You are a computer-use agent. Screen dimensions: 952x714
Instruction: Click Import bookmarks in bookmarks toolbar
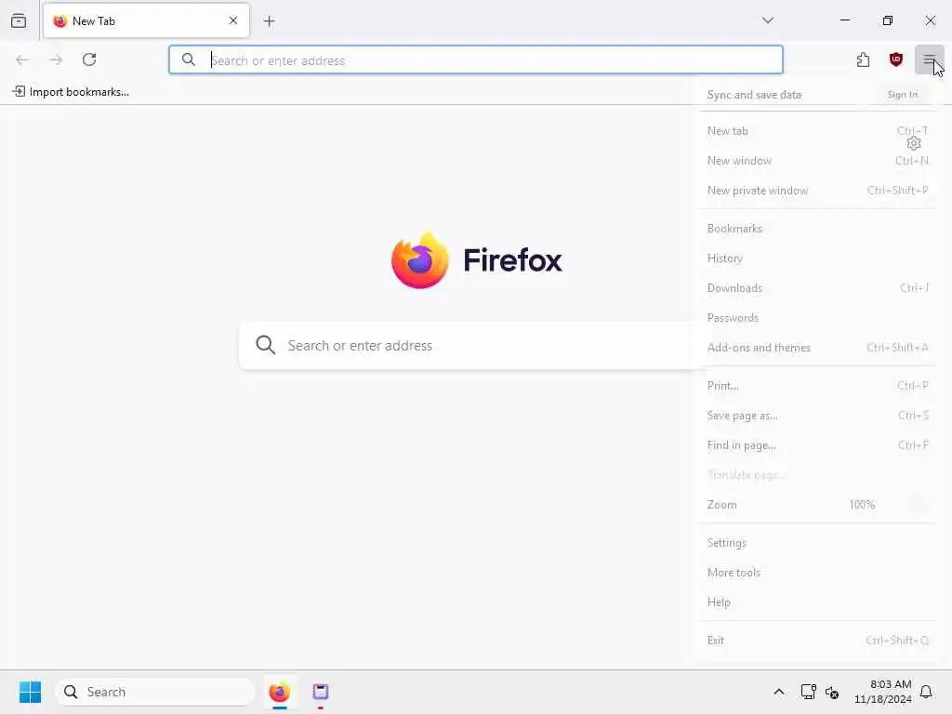(71, 92)
